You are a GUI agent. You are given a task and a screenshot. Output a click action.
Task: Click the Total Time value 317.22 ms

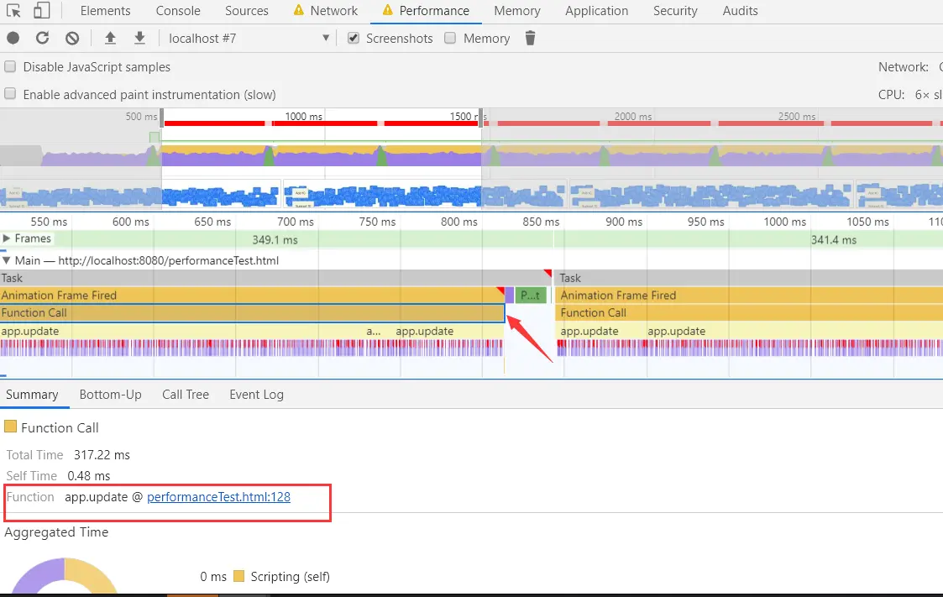pyautogui.click(x=102, y=454)
